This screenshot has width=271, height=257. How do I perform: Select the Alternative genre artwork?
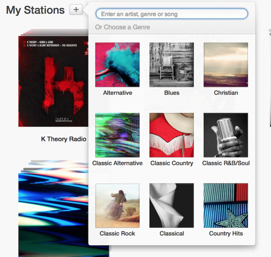click(x=118, y=65)
